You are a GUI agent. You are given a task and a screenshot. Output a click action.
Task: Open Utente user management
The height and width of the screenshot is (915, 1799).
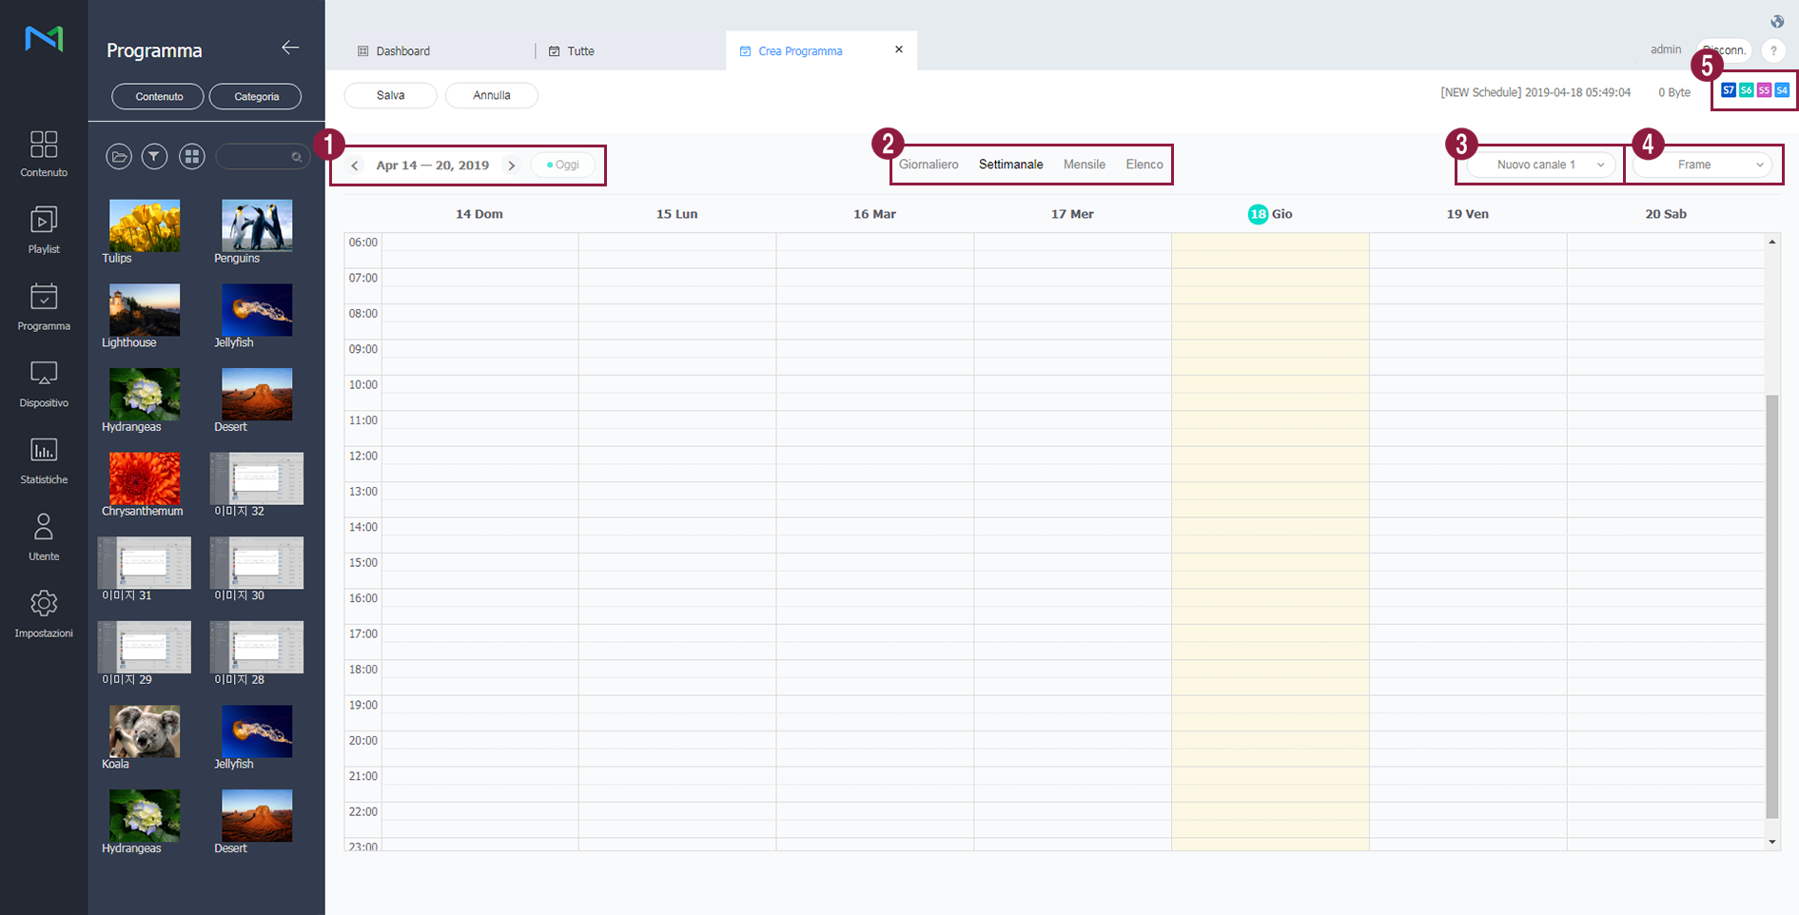click(44, 537)
